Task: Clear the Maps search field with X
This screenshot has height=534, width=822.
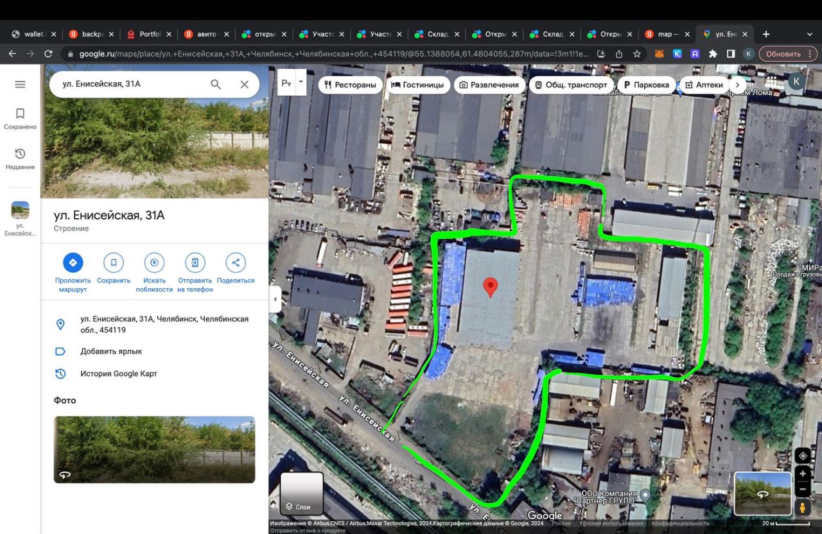Action: coord(244,84)
